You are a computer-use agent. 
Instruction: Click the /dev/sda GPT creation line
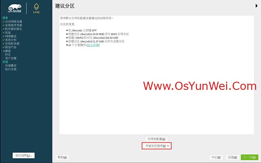click(x=82, y=30)
